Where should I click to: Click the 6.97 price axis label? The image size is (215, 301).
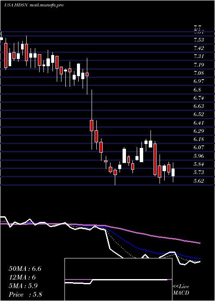tap(199, 81)
